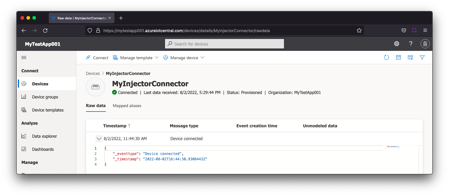Viewport: 449px width, 196px height.
Task: Go to Devices breadcrumb link
Action: 93,73
